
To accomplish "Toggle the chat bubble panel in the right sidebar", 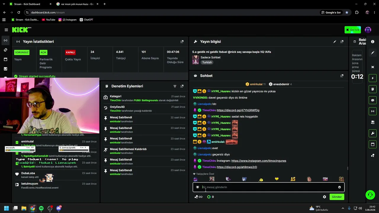I will pos(372,100).
